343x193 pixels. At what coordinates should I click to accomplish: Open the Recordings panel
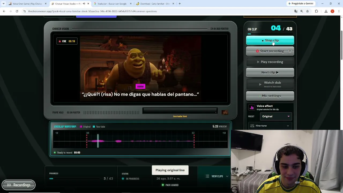(x=18, y=185)
